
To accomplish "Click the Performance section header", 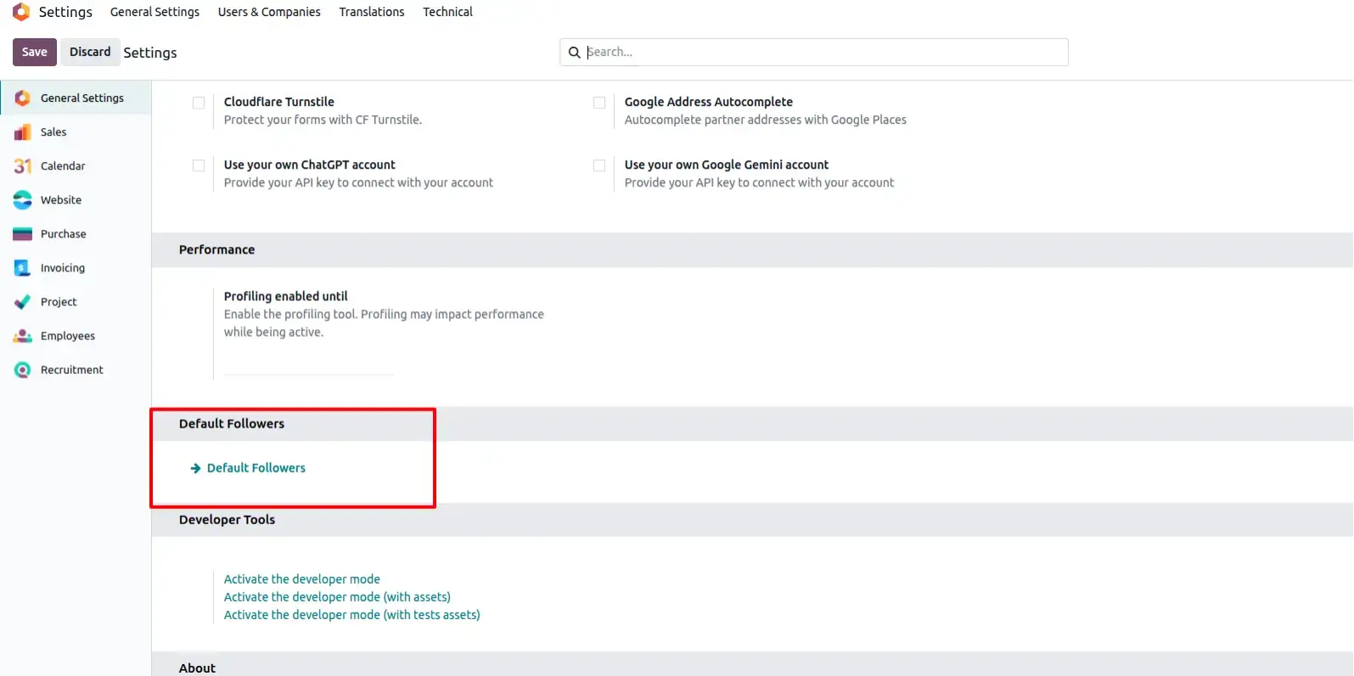I will pyautogui.click(x=216, y=249).
